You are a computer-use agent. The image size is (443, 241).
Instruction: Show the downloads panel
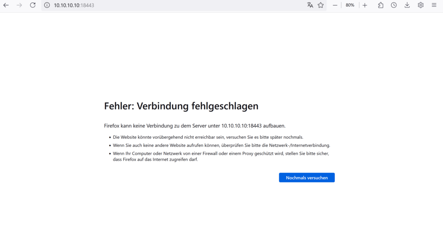407,5
